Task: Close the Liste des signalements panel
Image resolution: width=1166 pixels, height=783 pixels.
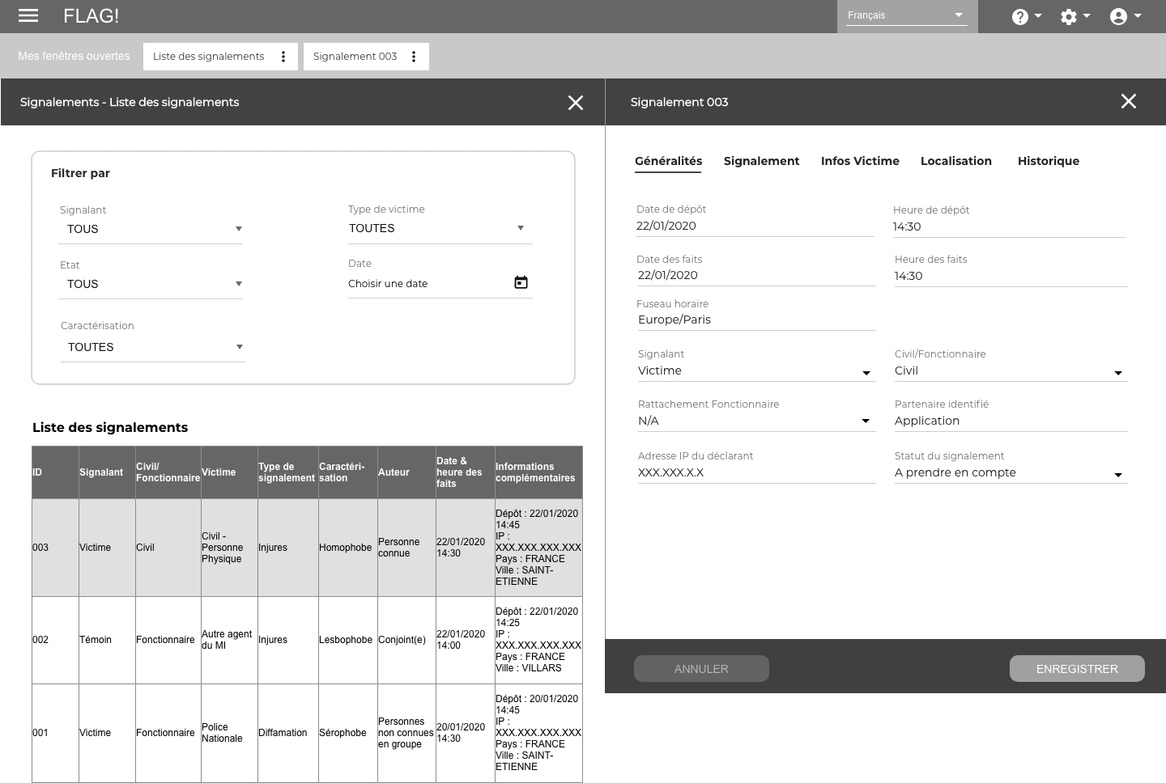Action: pos(575,103)
